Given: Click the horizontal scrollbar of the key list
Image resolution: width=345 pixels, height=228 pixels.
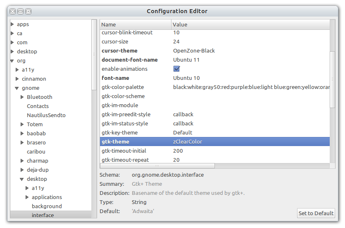Looking at the screenshot, I should 157,166.
